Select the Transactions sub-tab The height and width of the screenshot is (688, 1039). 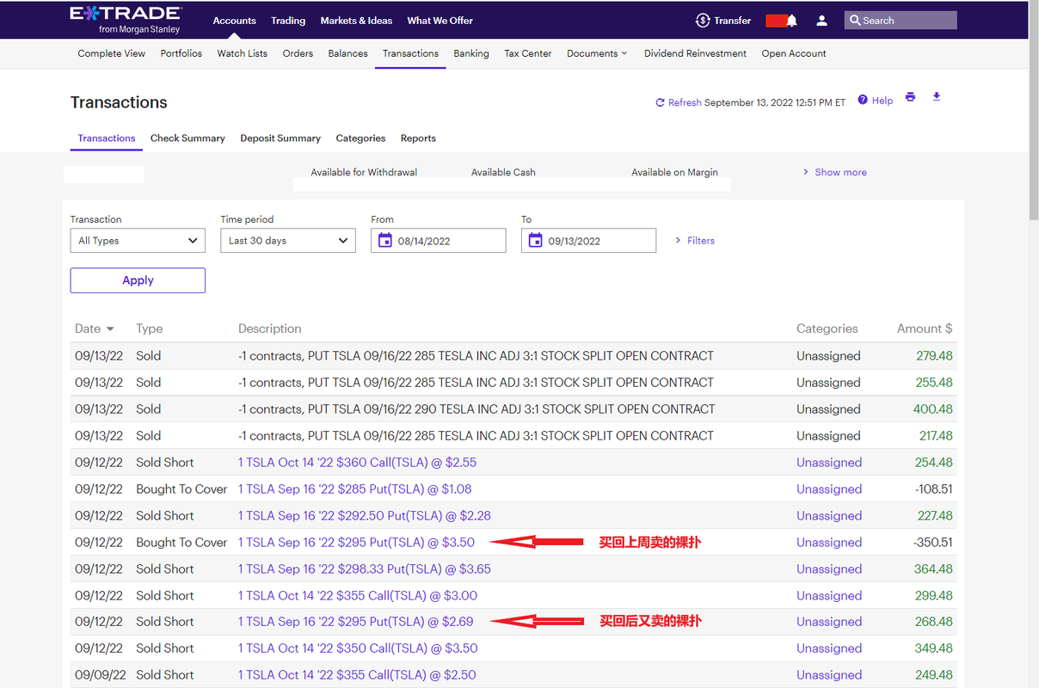[x=107, y=138]
